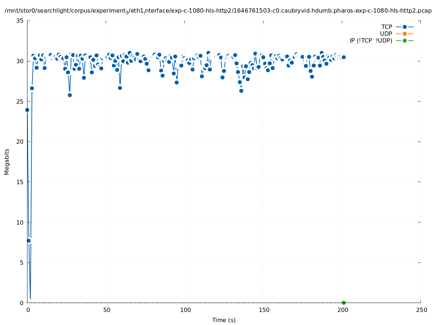Click the 50 tick label on x-axis
Screen dimensions: 432x325
point(106,310)
